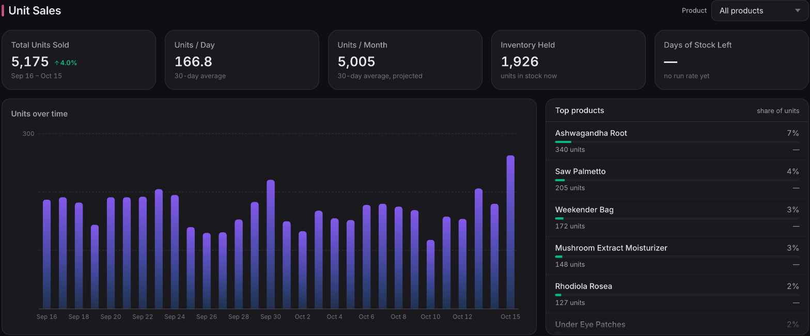Click the 7% share value
Image resolution: width=810 pixels, height=336 pixels.
(793, 133)
